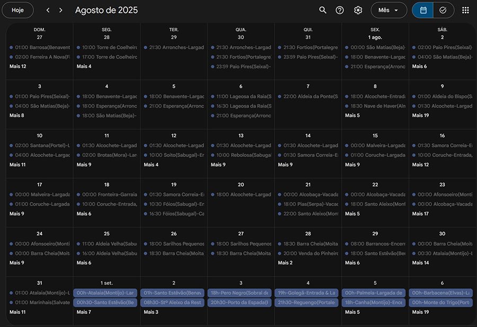This screenshot has width=477, height=327.
Task: Open 16:30 Fóios(Sabugal) event
Action: [x=174, y=214]
